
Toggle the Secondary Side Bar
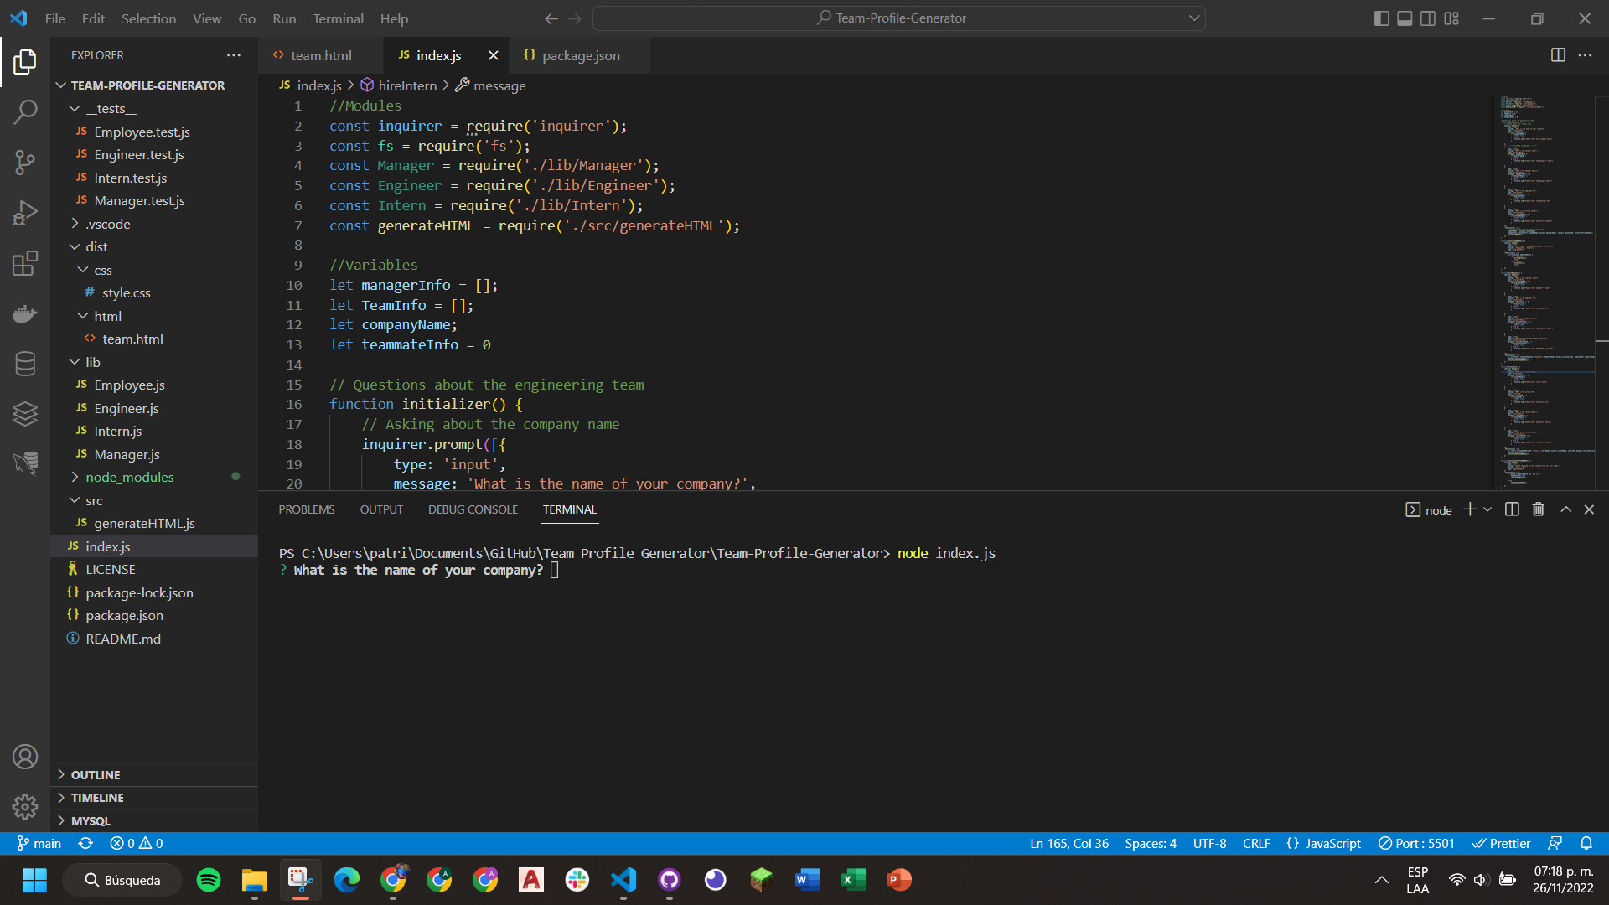[x=1428, y=18]
